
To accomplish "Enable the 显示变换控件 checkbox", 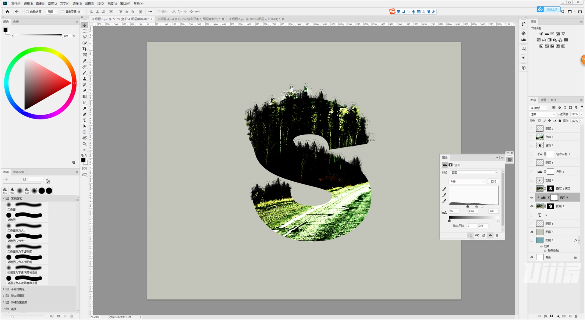I will point(63,12).
